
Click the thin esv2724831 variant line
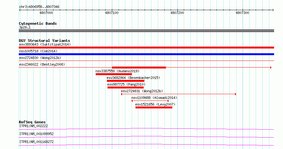click(178, 94)
